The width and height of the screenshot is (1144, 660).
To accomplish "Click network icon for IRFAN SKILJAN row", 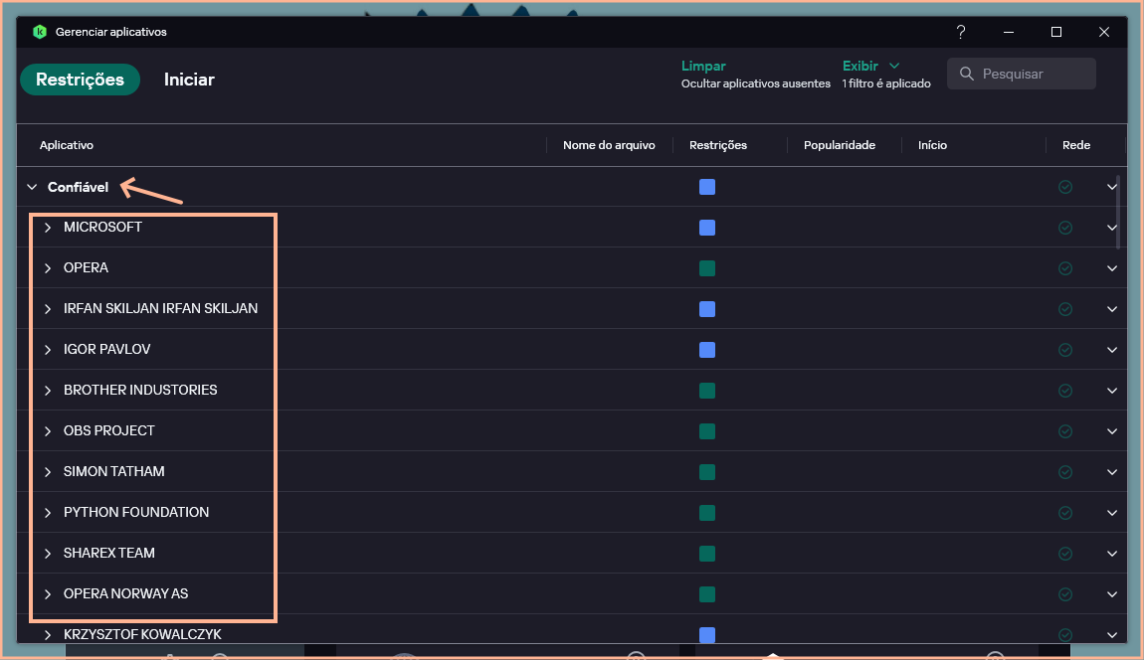I will (1065, 309).
